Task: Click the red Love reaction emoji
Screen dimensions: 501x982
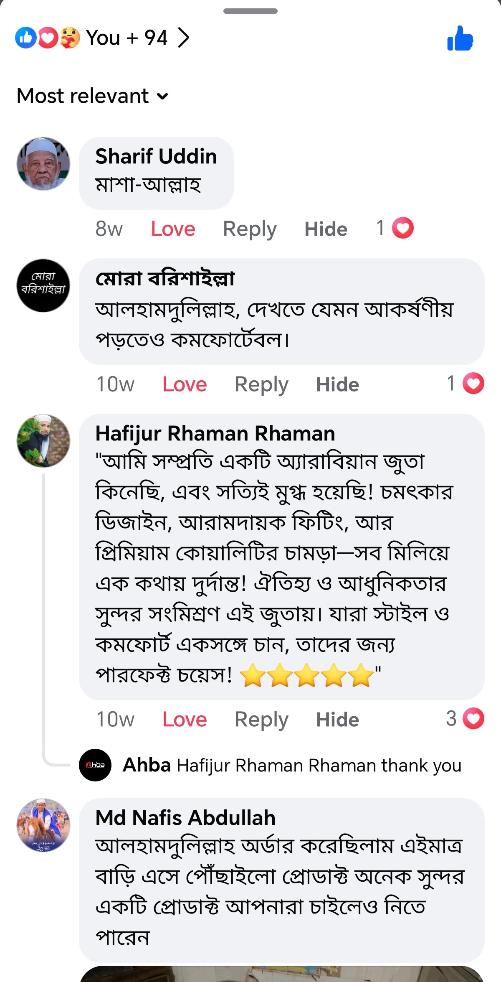Action: (49, 38)
